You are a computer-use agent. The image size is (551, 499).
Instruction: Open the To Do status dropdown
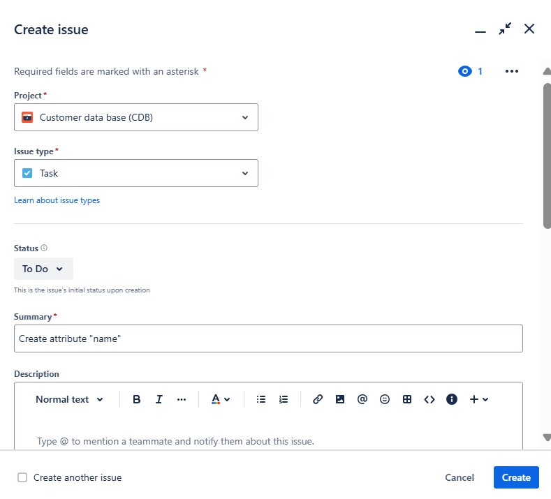[x=43, y=269]
